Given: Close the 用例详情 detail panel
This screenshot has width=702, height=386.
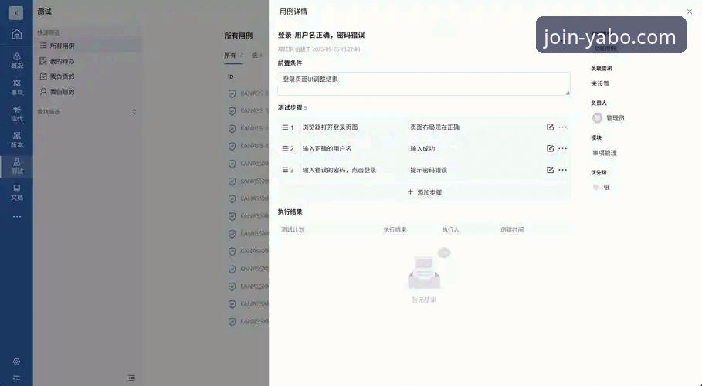Looking at the screenshot, I should pyautogui.click(x=690, y=12).
